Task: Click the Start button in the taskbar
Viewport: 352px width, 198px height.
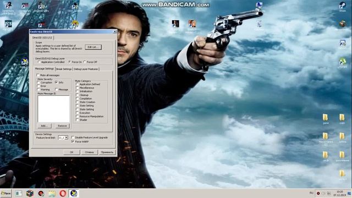Action: [x=6, y=193]
